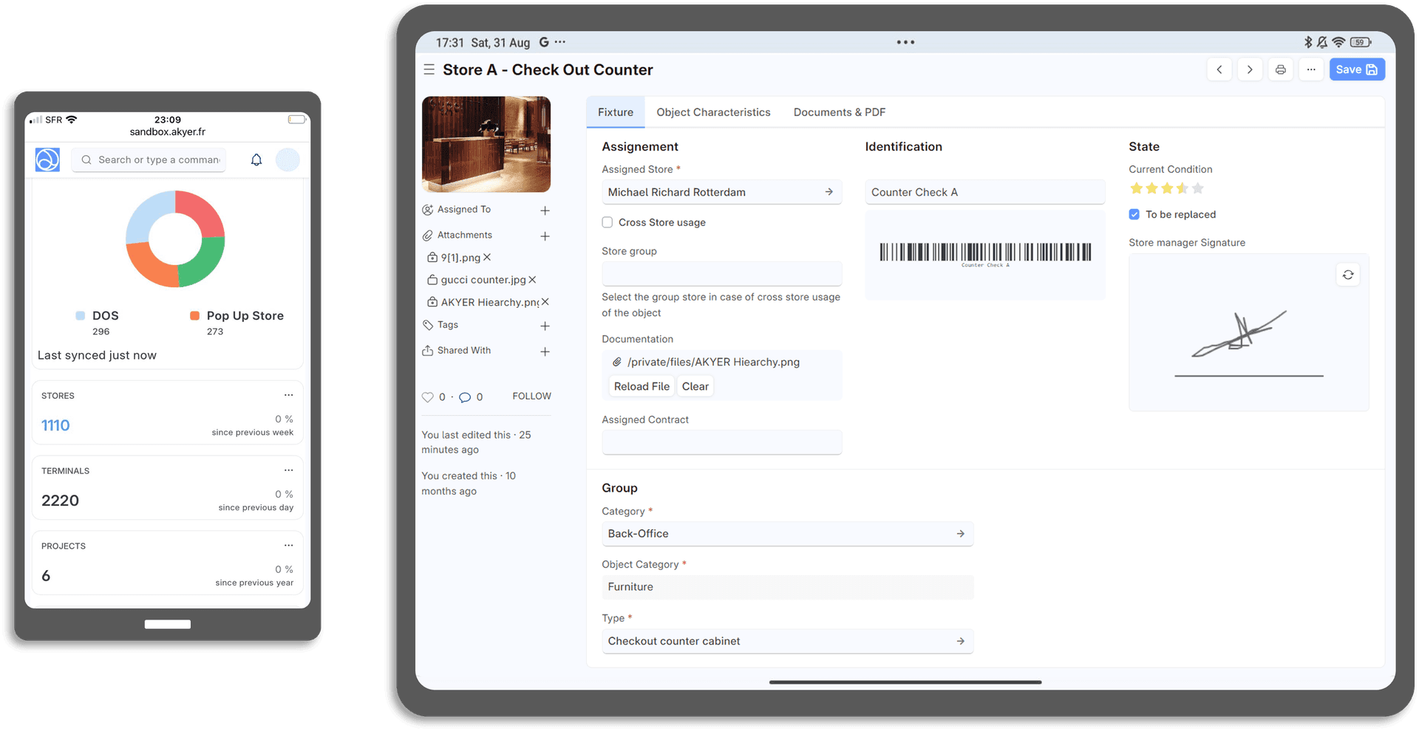
Task: Click phone search command bar
Action: [149, 159]
